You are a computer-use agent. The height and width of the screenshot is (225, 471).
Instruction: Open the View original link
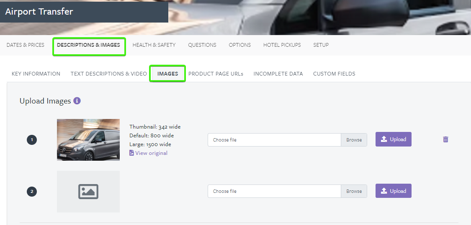[148, 153]
